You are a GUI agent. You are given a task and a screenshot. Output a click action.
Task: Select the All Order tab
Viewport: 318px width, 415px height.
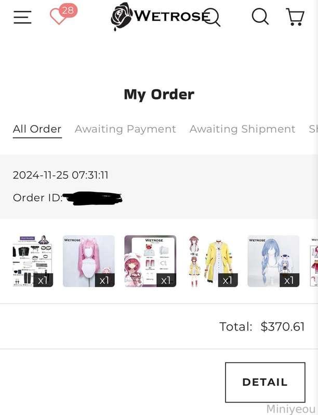37,129
